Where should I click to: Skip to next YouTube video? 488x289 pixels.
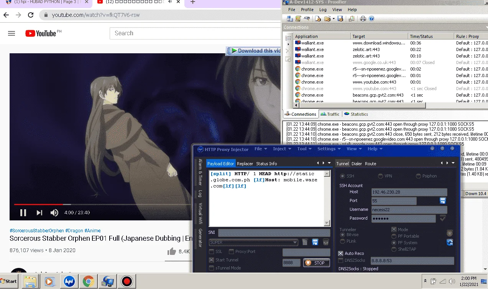click(x=39, y=213)
